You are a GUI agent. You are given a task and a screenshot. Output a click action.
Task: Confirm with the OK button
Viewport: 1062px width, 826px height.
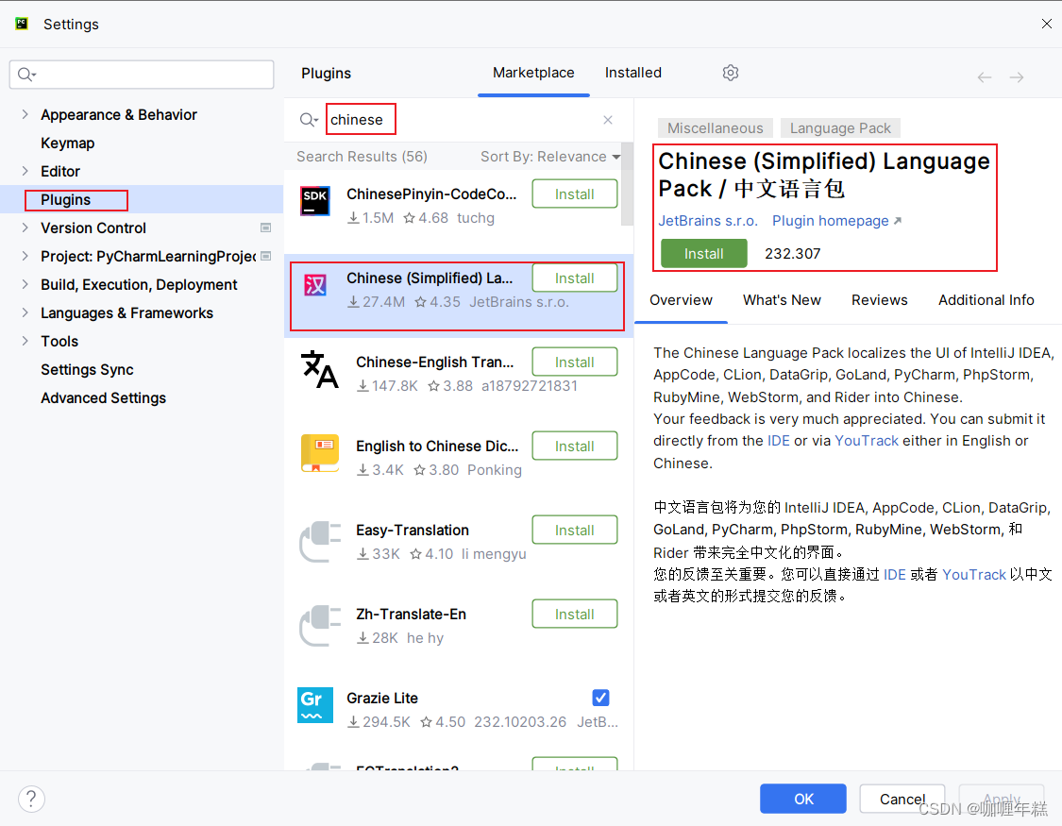tap(803, 799)
